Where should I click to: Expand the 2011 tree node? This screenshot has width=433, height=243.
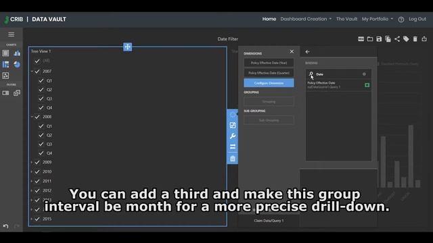[32, 182]
